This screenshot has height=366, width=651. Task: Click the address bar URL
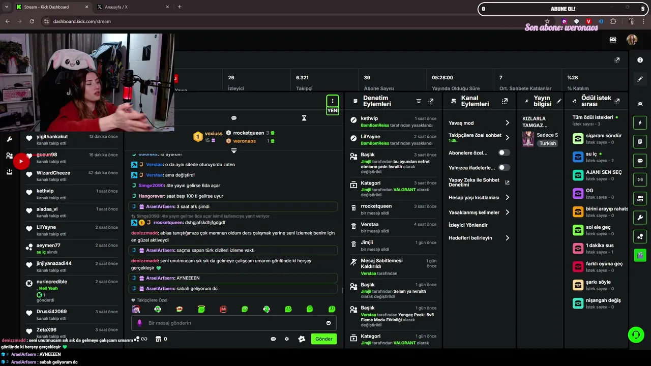pyautogui.click(x=82, y=21)
